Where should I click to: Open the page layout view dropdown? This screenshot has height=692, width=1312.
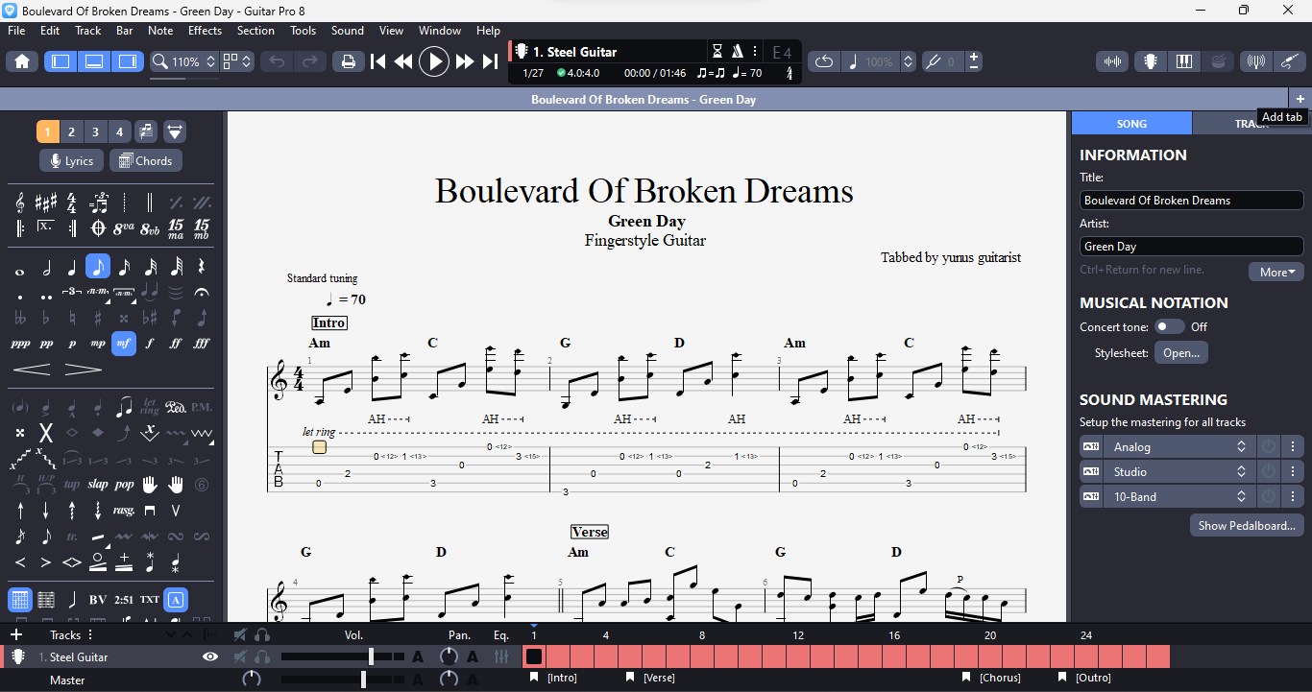point(237,61)
